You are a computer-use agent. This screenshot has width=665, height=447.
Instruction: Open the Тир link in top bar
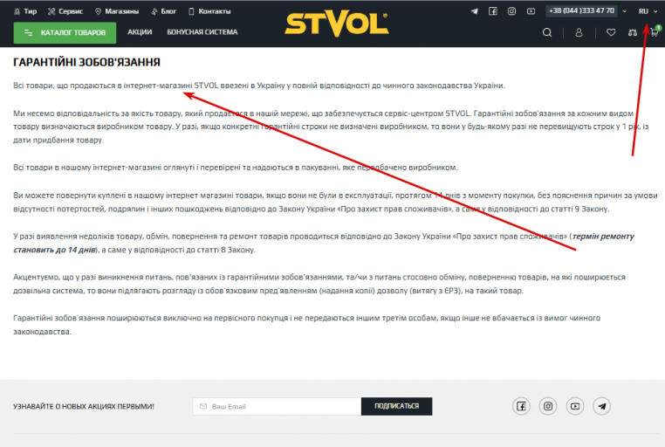coord(25,11)
